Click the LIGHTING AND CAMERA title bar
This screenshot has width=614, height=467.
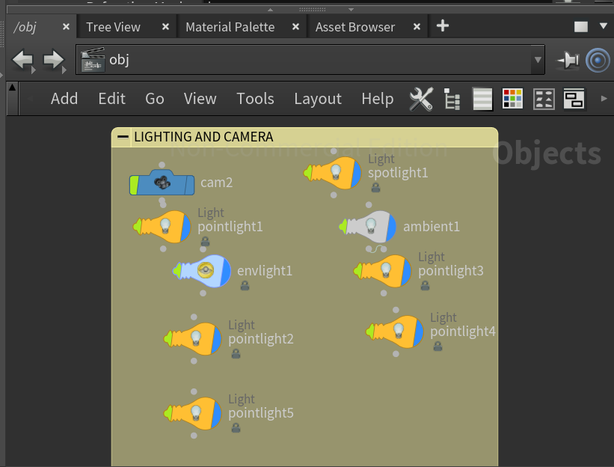tap(304, 137)
